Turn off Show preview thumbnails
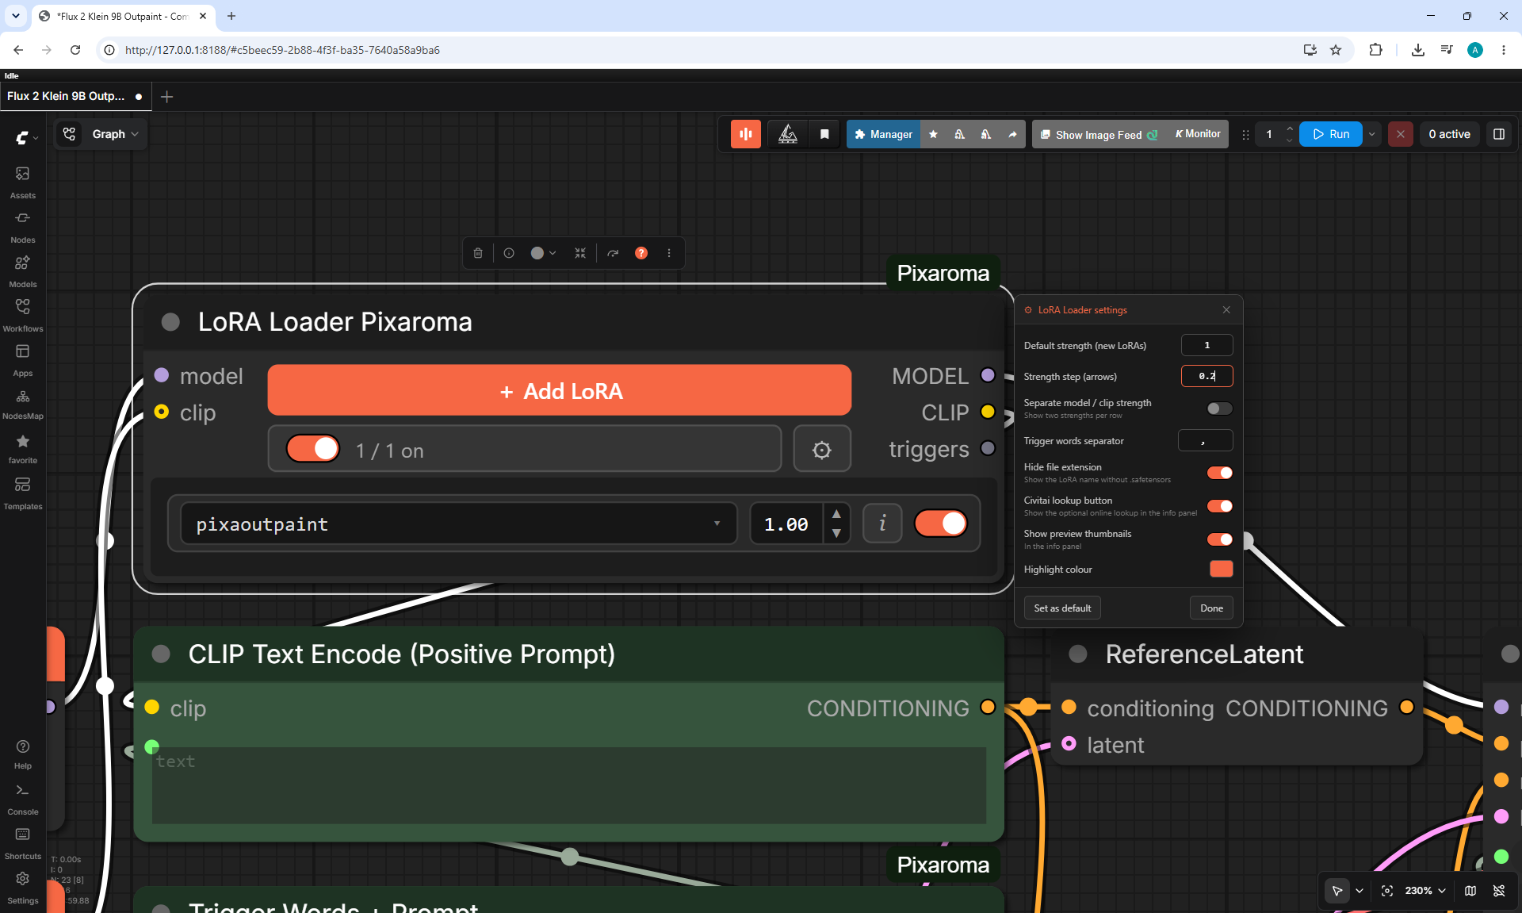Screen dimensions: 1522x913 click(x=1219, y=539)
